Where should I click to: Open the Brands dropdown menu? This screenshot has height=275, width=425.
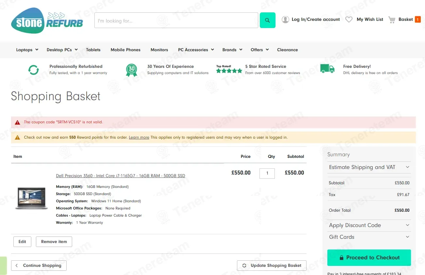point(232,50)
